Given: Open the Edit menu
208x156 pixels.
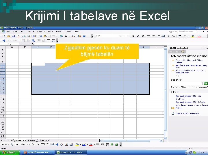Looking at the screenshot, I should (15, 32).
